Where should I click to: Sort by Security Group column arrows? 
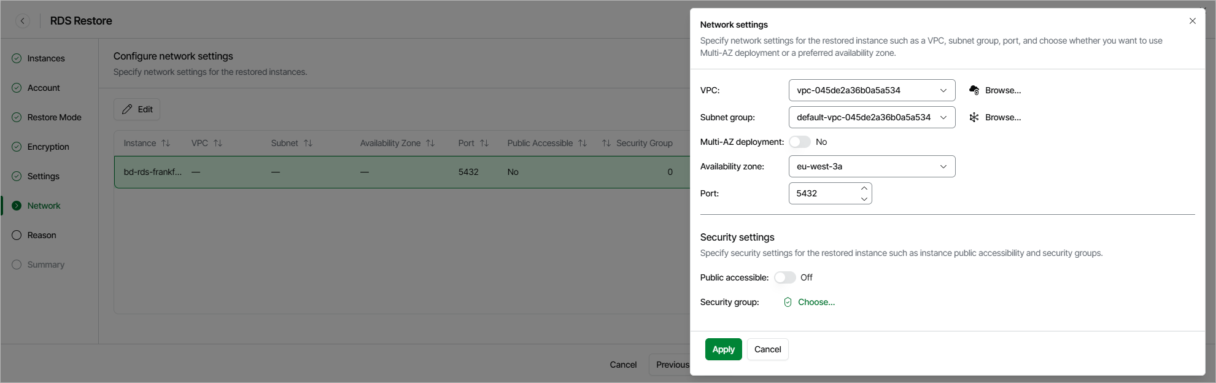(606, 143)
